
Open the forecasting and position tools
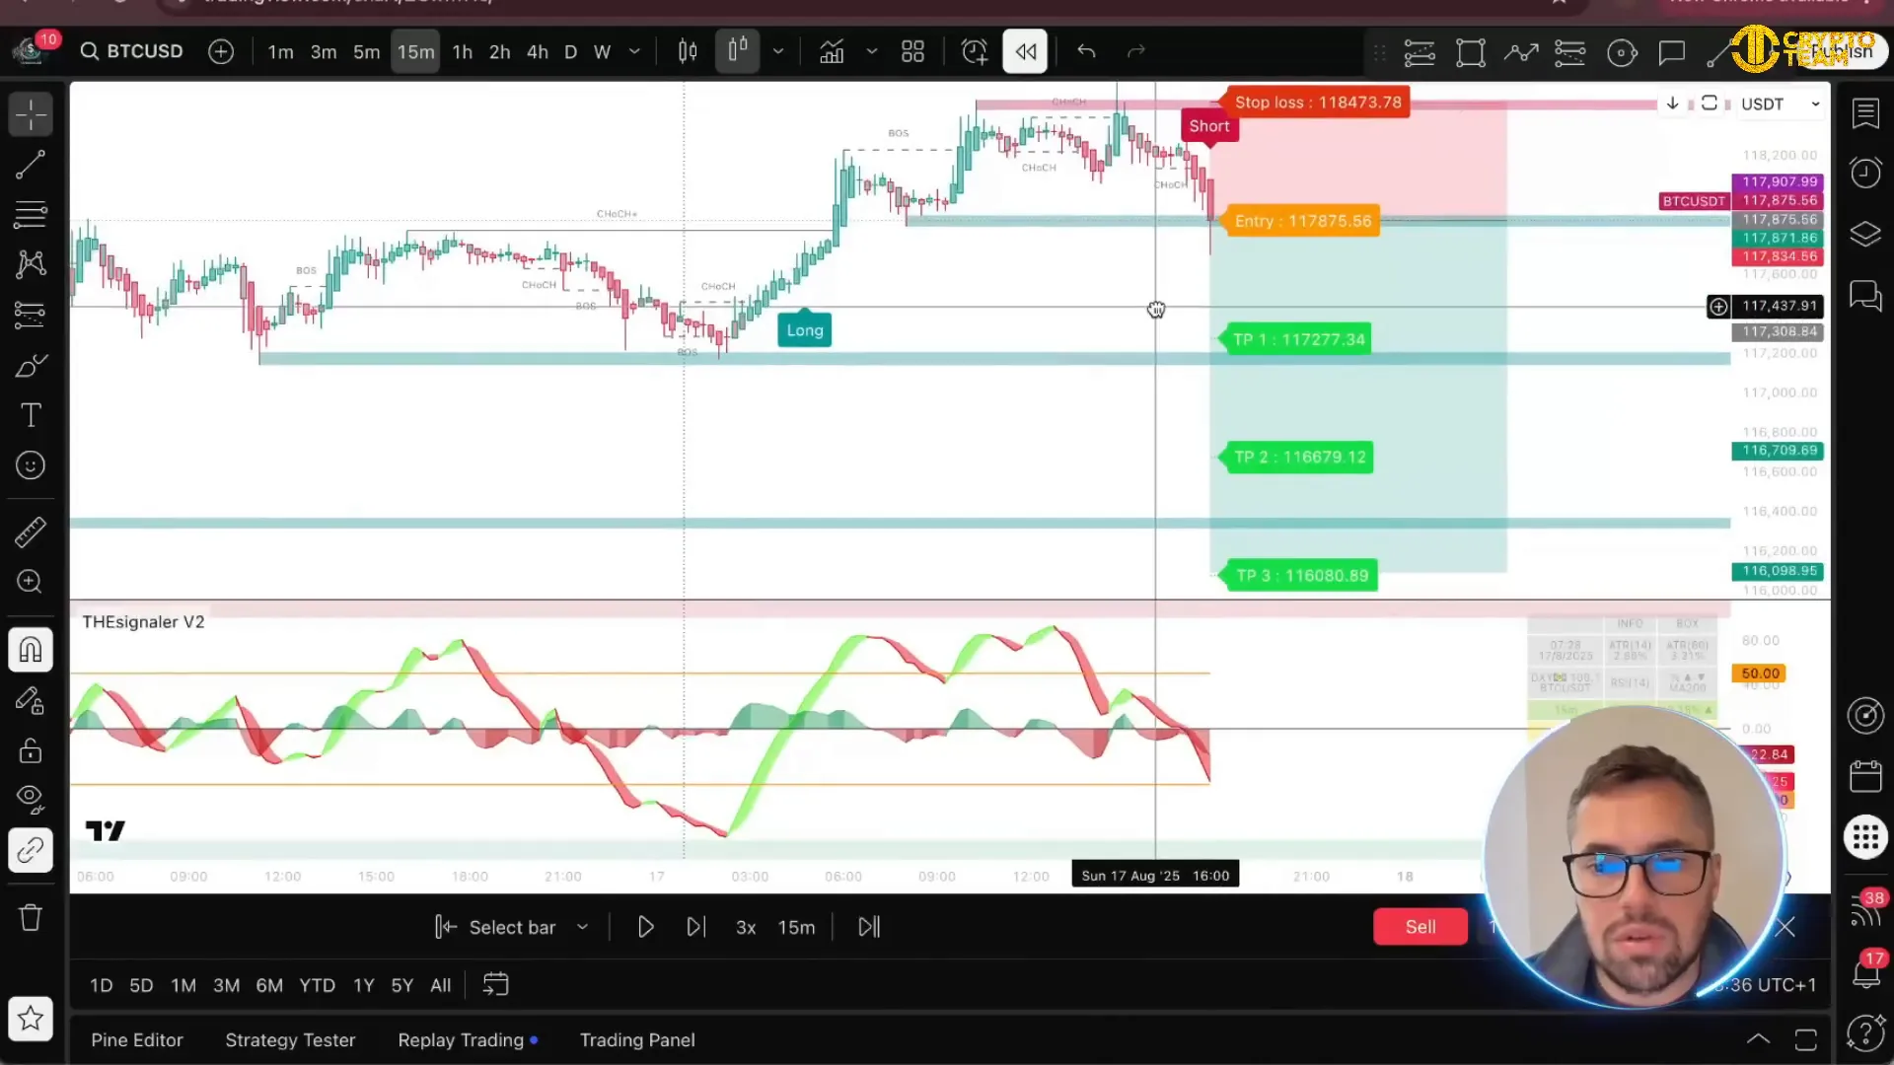[x=31, y=315]
